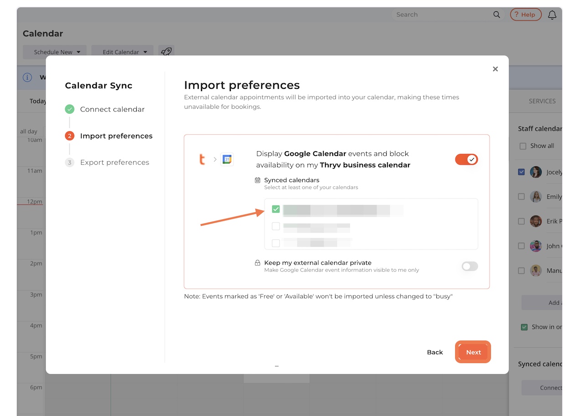The width and height of the screenshot is (569, 416).
Task: Click the Today button in calendar
Action: 38,101
